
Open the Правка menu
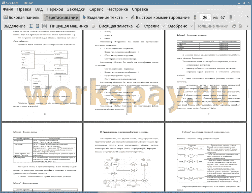point(24,9)
